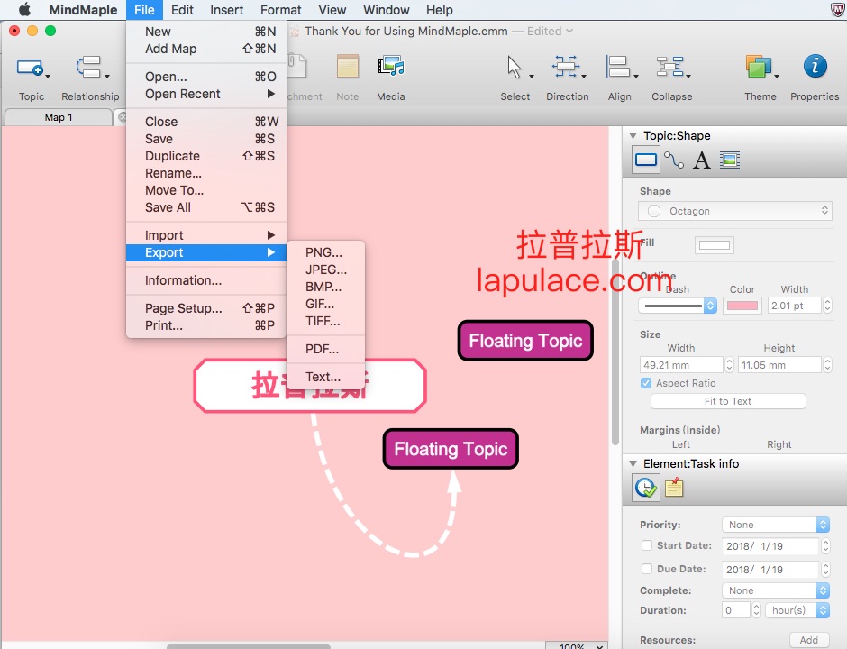Click the Relationship toolbar icon
The height and width of the screenshot is (649, 847).
pyautogui.click(x=88, y=68)
